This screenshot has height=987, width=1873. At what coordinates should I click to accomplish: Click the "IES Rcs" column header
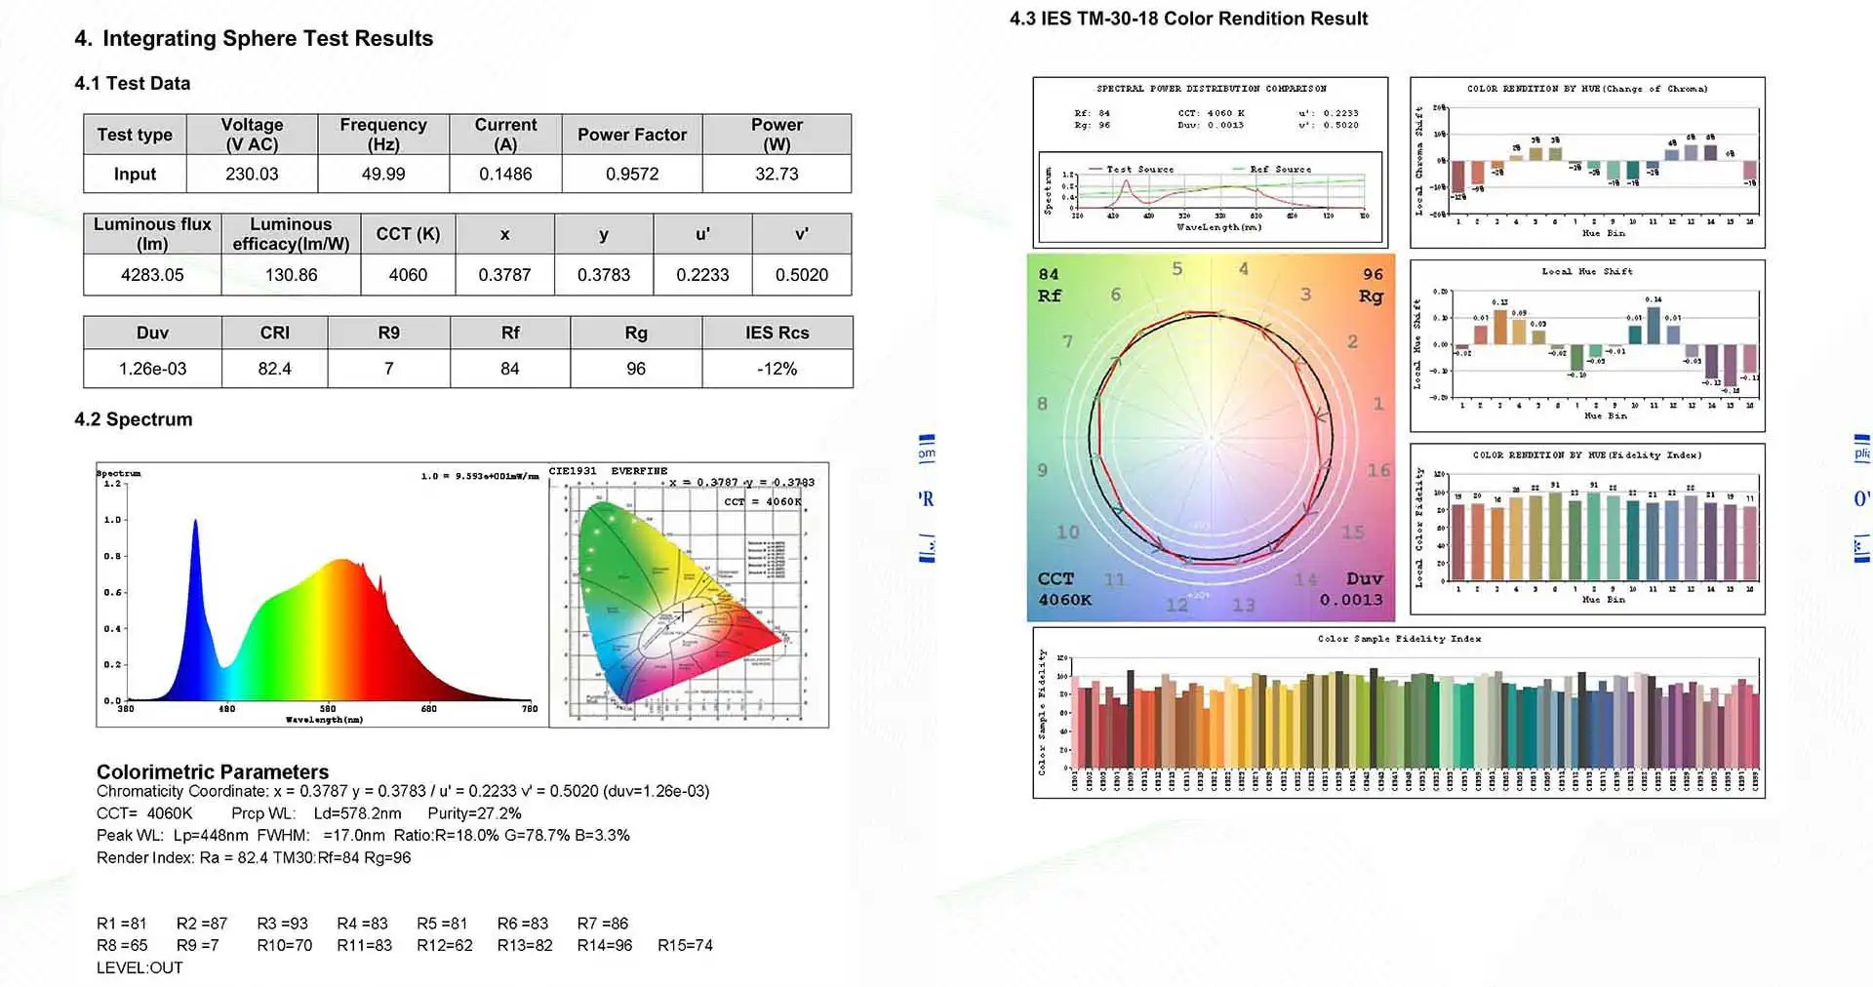tap(777, 333)
